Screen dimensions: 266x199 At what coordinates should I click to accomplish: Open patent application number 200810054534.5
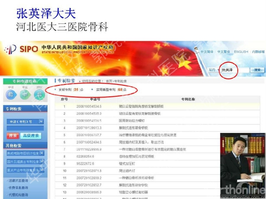pyautogui.click(x=89, y=107)
